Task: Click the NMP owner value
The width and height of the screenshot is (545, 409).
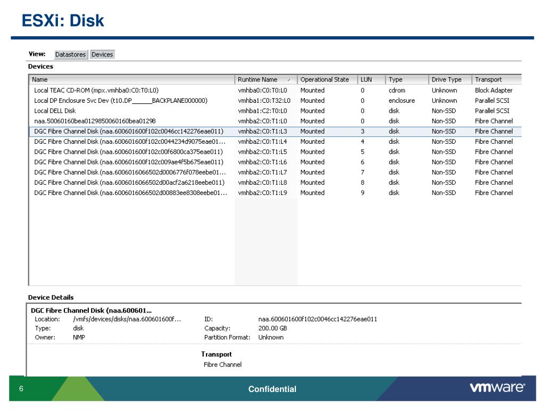Action: click(x=79, y=337)
